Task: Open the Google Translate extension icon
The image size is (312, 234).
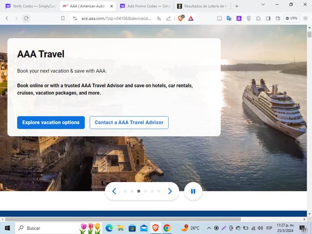Action: coord(229,19)
